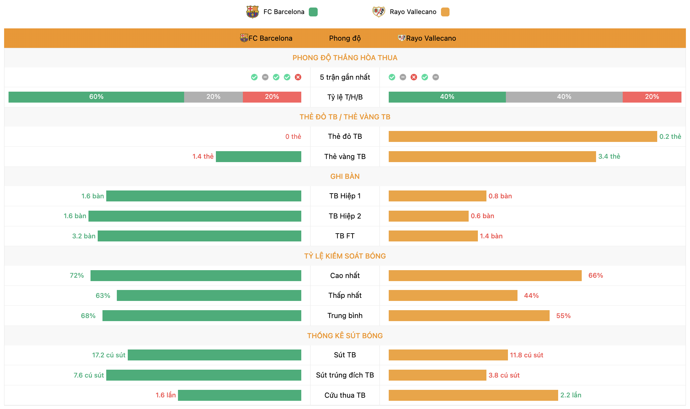Click Rayo's fifth recent match draw icon
The image size is (690, 409).
click(436, 77)
